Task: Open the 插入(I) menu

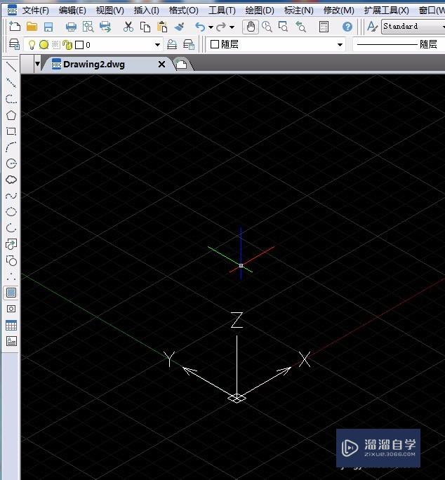Action: point(146,11)
